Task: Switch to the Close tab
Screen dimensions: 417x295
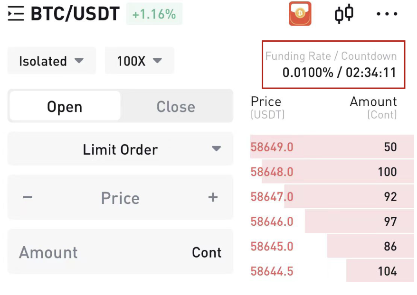Action: (176, 106)
